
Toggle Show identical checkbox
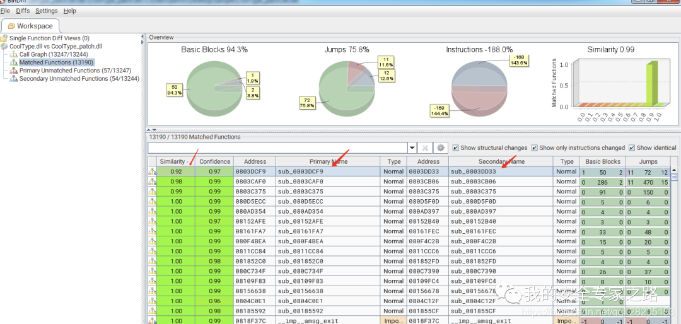pyautogui.click(x=632, y=148)
